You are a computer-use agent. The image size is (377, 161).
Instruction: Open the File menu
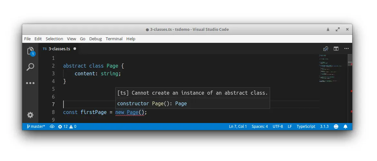tap(27, 39)
